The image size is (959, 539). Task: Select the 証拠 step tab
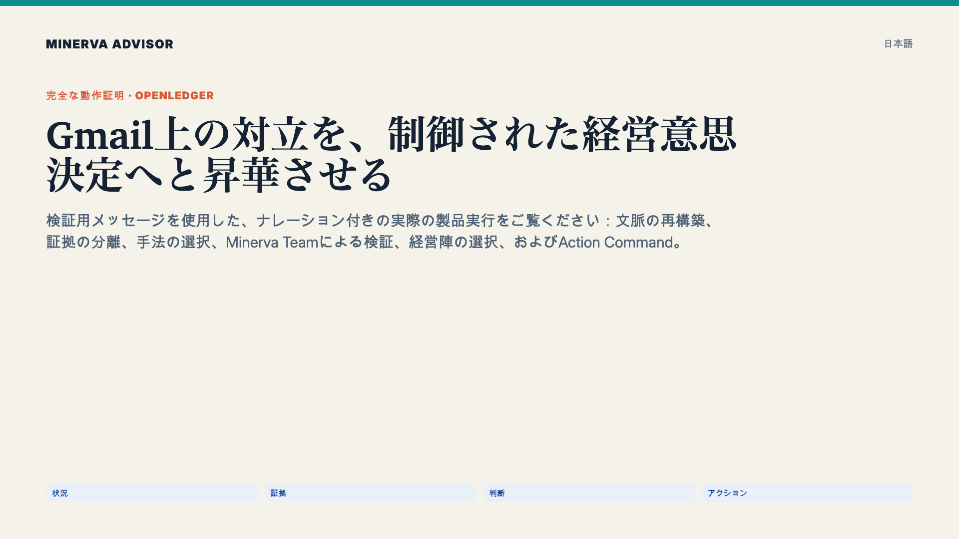370,493
